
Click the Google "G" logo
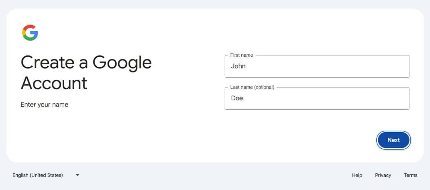[x=30, y=33]
